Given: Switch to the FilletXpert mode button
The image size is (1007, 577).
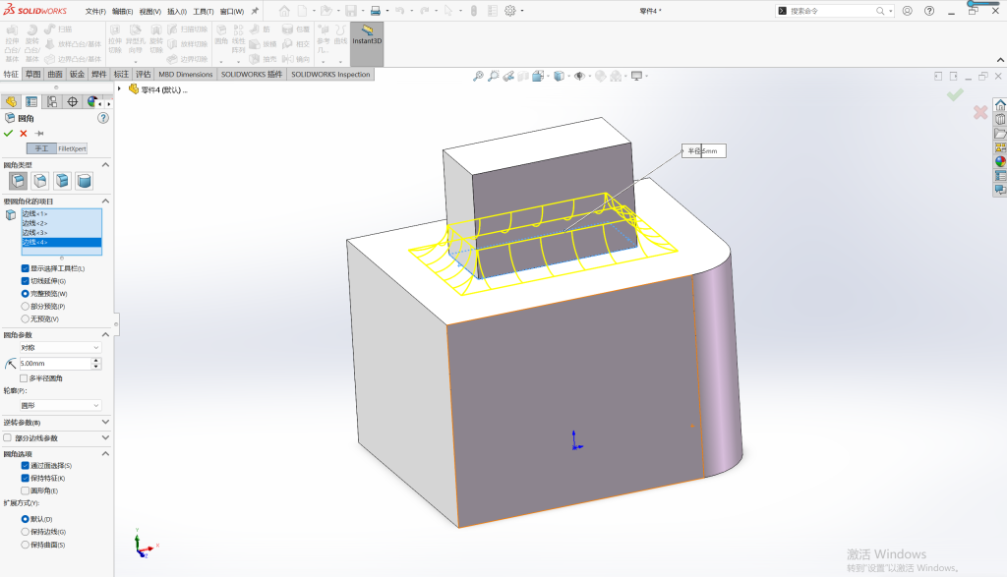Looking at the screenshot, I should coord(72,148).
